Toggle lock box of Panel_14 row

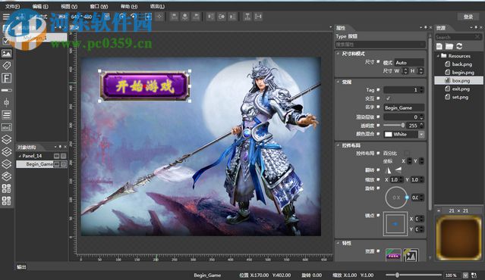[64, 156]
